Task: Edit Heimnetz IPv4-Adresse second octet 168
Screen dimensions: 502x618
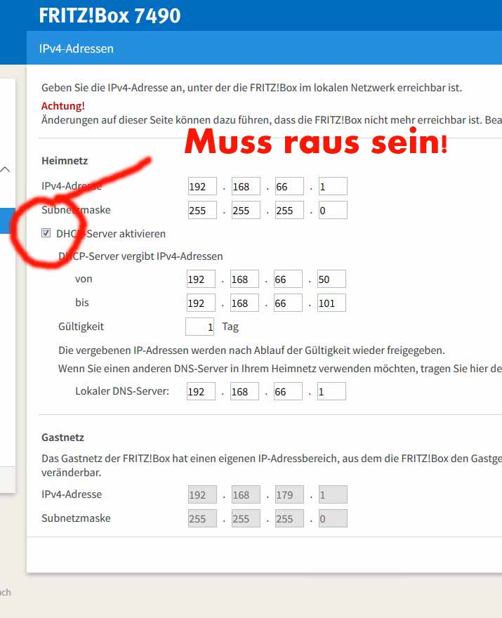Action: [246, 186]
